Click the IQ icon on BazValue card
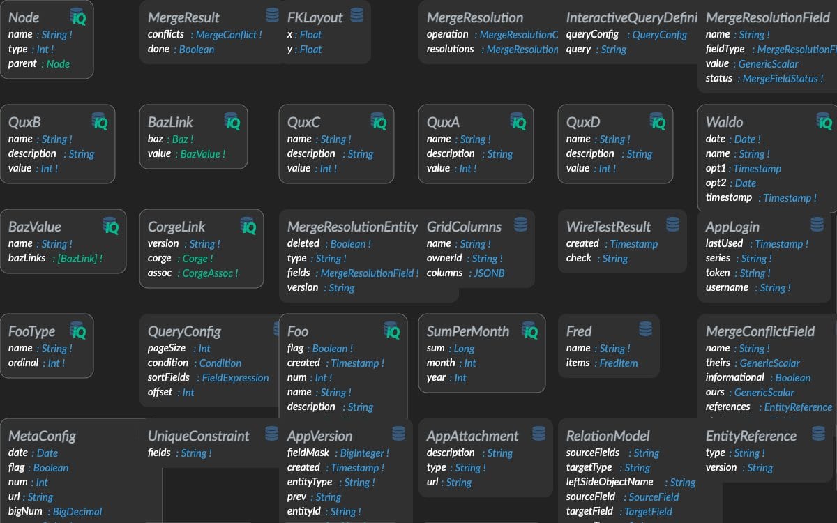 point(111,227)
